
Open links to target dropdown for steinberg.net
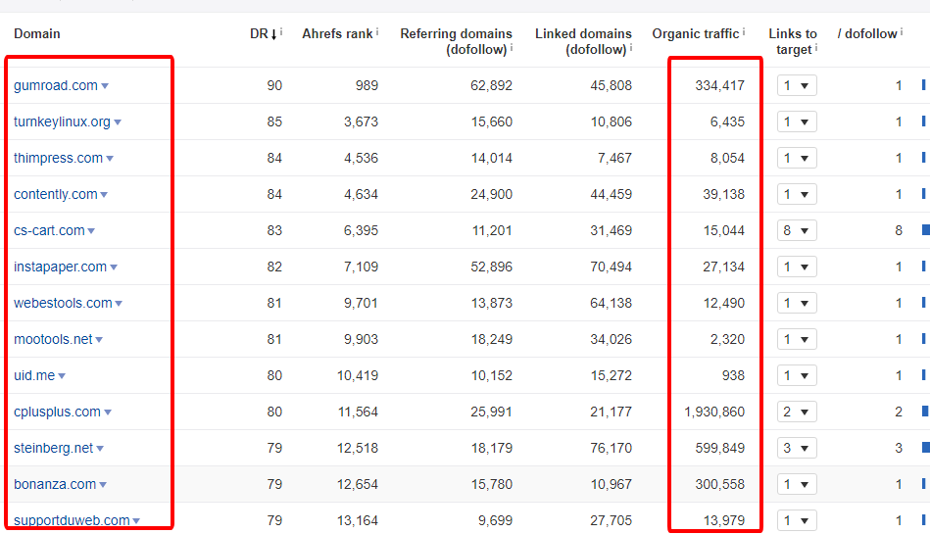(x=794, y=448)
